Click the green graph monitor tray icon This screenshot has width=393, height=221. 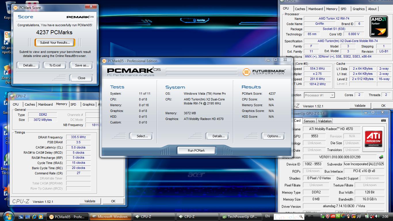(338, 216)
